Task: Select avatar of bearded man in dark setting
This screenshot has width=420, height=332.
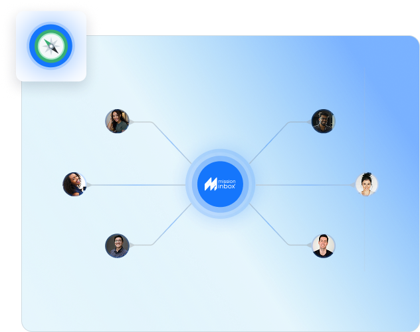Action: (323, 121)
